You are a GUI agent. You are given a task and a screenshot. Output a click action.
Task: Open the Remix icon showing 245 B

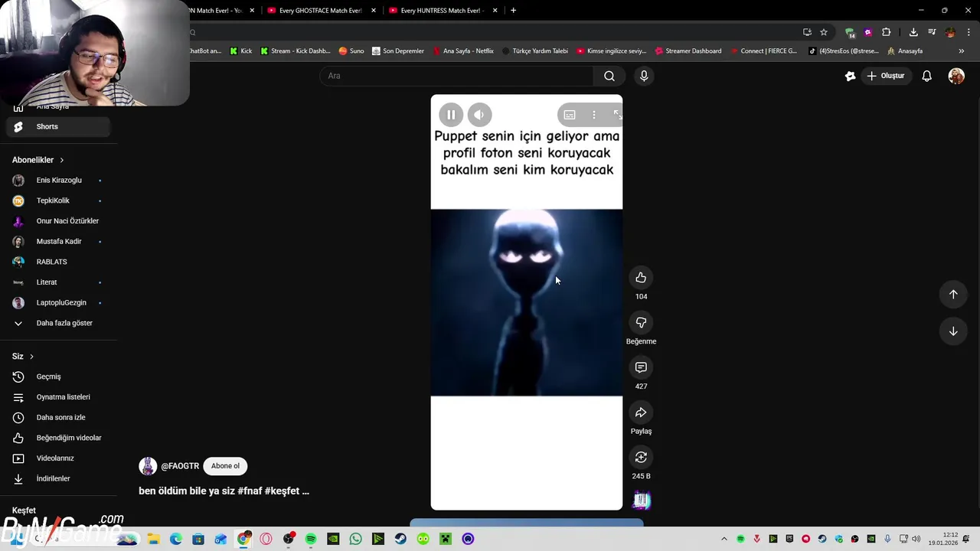[641, 458]
